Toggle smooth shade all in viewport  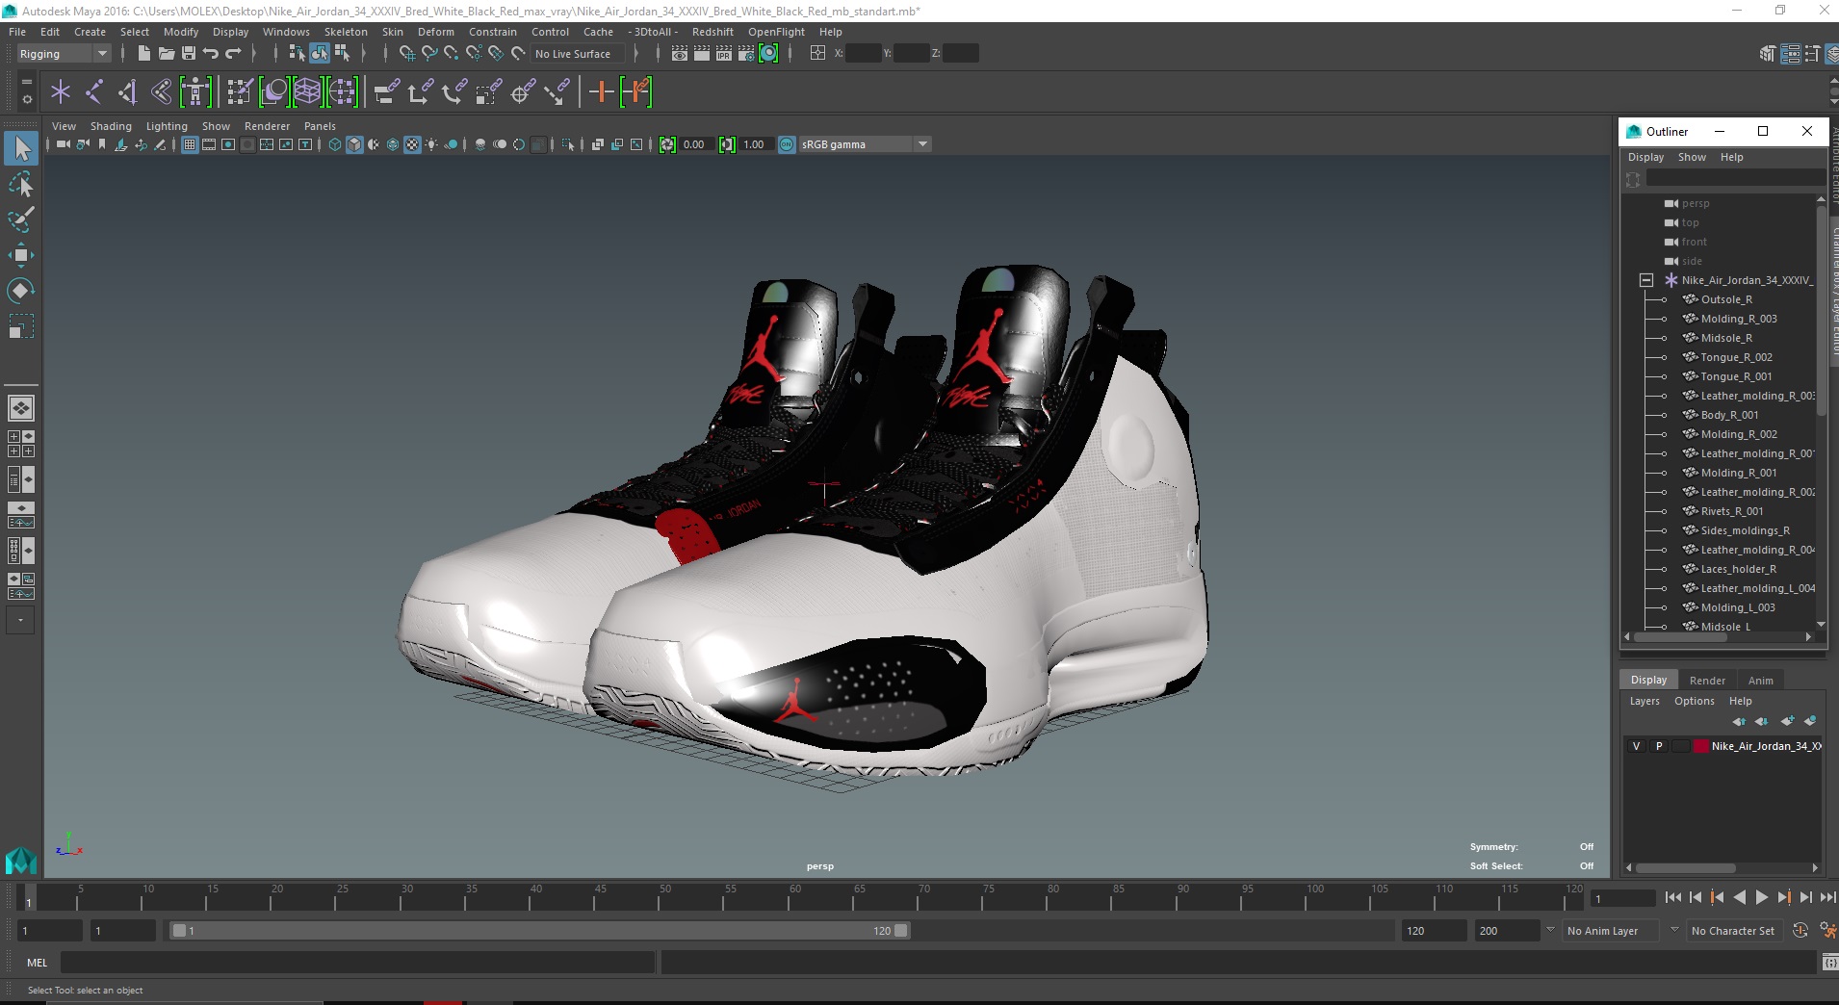354,144
